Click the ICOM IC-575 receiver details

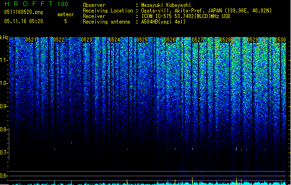click(x=186, y=16)
